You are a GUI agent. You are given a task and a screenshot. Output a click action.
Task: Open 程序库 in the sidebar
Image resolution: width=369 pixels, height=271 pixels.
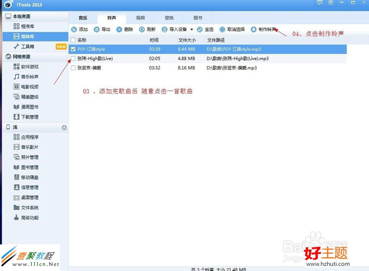point(35,26)
